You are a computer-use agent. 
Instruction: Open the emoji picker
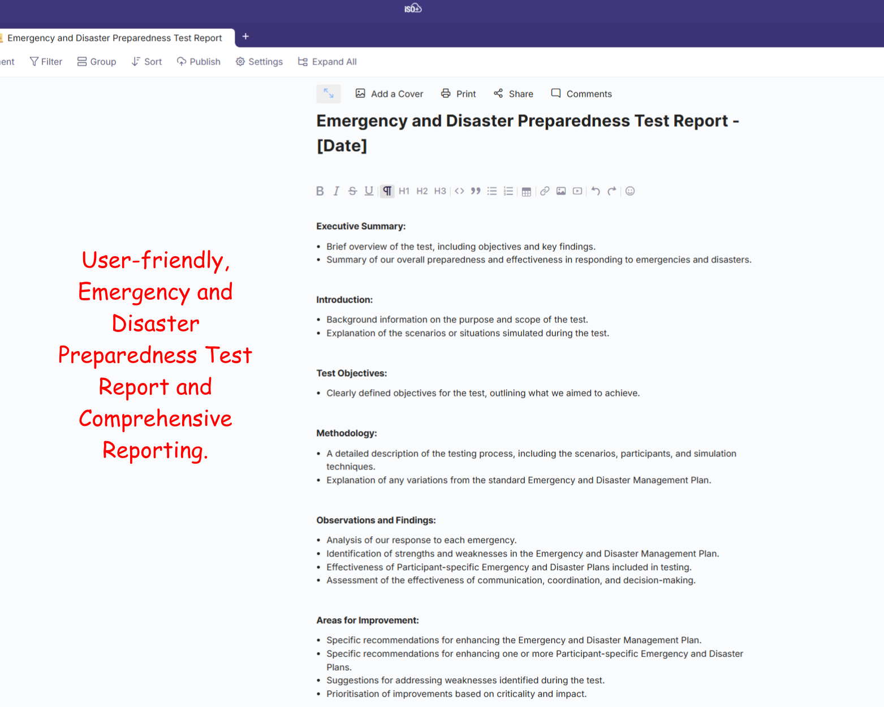[x=630, y=191]
